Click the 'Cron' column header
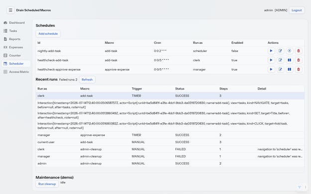 pos(157,43)
